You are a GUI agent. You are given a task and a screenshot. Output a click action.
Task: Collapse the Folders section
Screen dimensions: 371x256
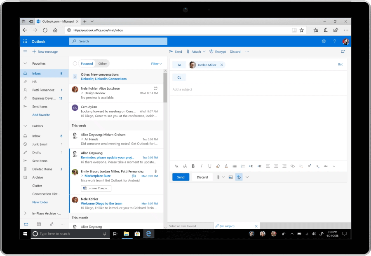(25, 126)
